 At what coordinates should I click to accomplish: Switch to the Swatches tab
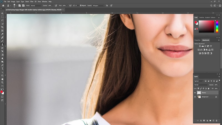pyautogui.click(x=202, y=17)
